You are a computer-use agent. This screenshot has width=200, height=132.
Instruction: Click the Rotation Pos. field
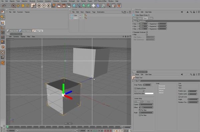(x=193, y=102)
